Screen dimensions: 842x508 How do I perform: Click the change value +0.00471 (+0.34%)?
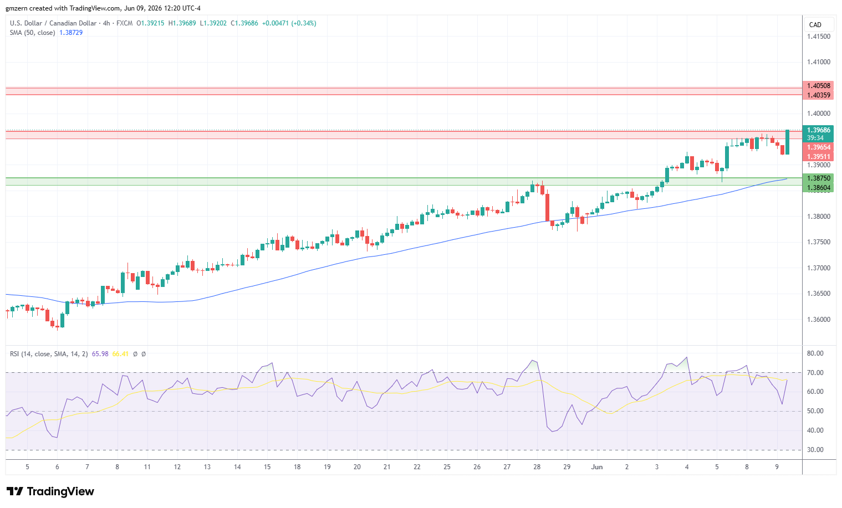[289, 23]
